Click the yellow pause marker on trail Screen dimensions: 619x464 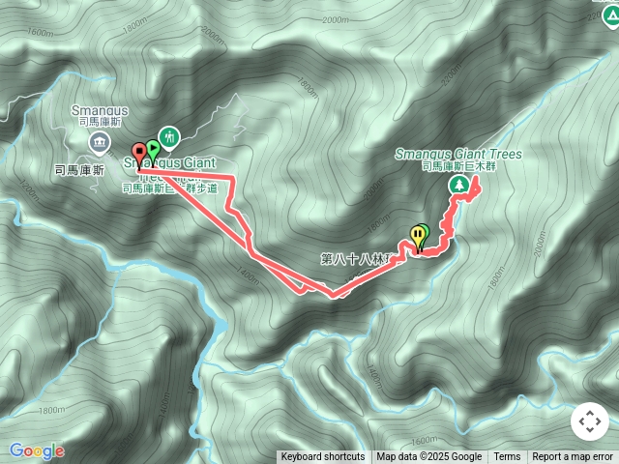tap(418, 238)
